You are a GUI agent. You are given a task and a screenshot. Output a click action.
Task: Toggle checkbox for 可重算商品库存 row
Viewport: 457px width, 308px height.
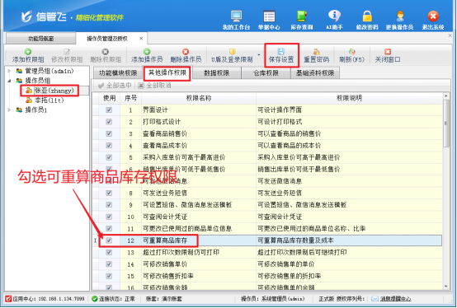tap(109, 240)
